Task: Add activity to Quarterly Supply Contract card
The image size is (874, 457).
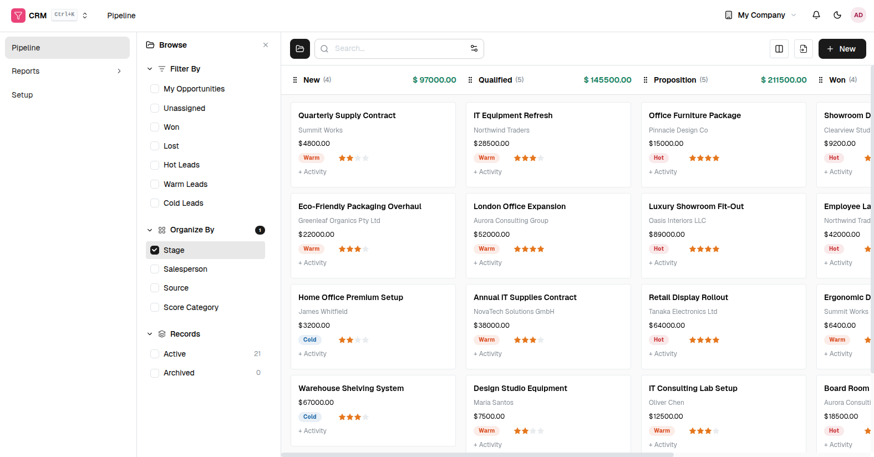Action: pos(313,172)
